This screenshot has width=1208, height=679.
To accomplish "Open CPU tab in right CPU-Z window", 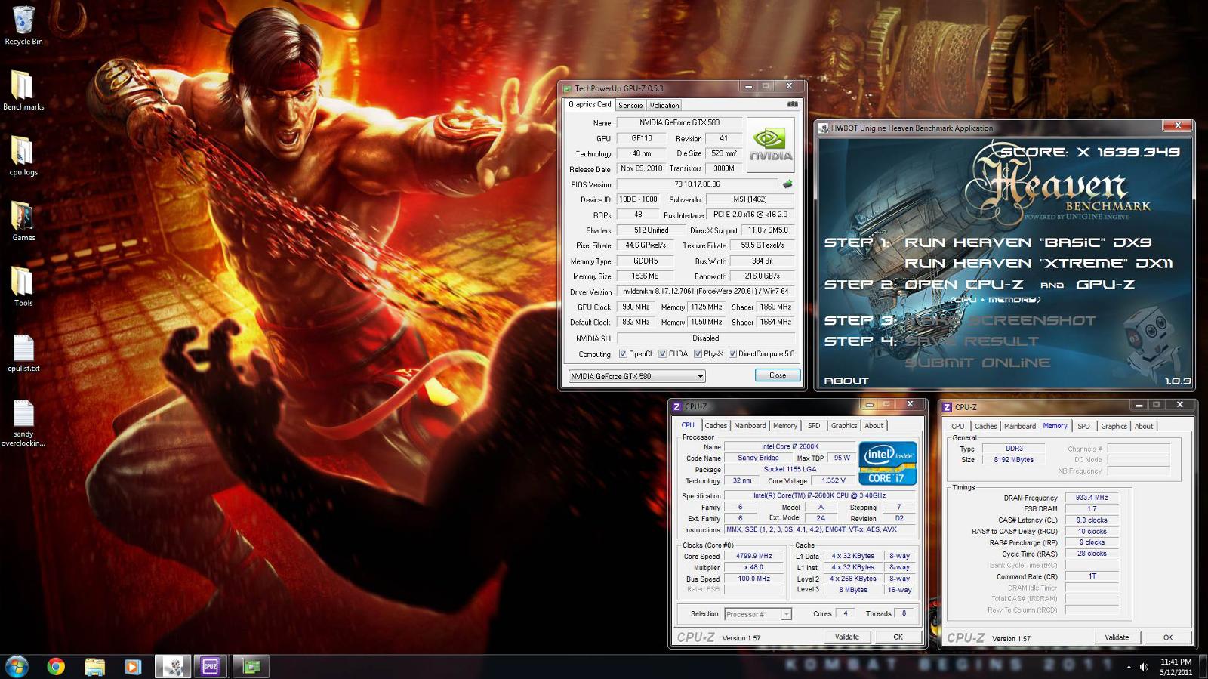I will (958, 427).
